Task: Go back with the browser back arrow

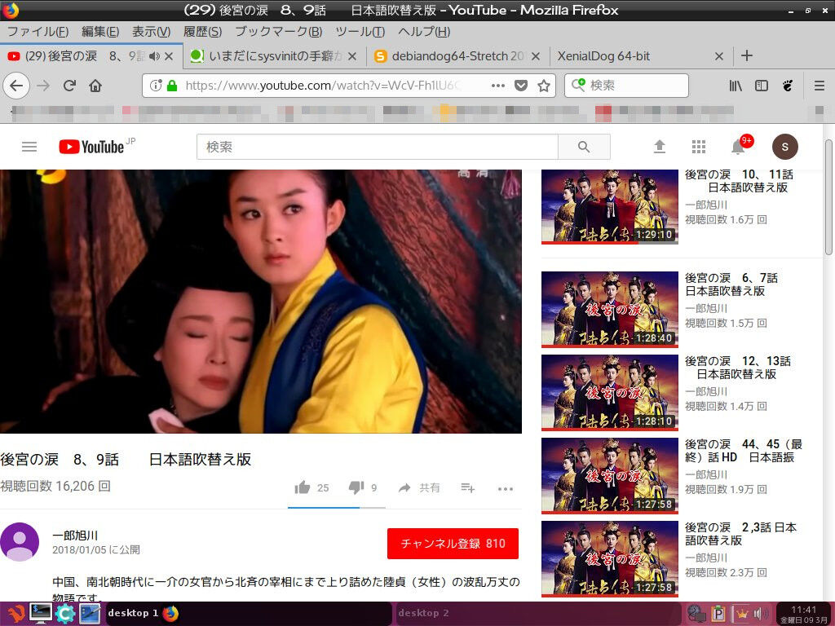Action: (x=16, y=85)
